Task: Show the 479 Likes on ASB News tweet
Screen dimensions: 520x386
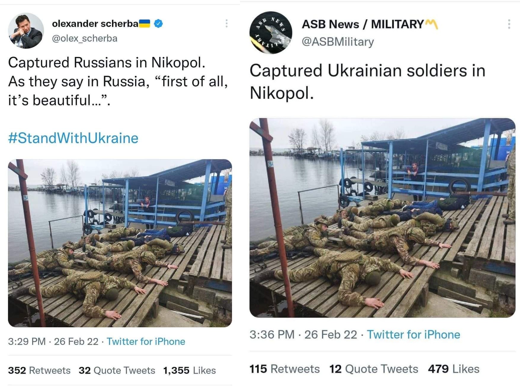Action: coord(453,369)
